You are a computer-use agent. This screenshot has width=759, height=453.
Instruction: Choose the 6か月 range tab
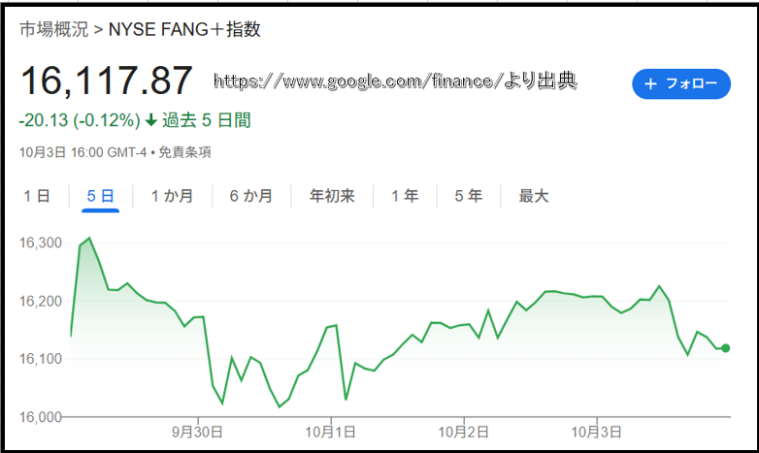[x=250, y=196]
